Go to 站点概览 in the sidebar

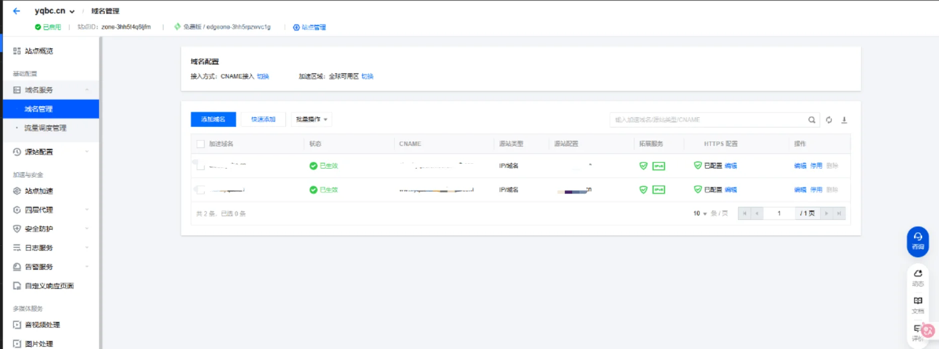click(39, 51)
